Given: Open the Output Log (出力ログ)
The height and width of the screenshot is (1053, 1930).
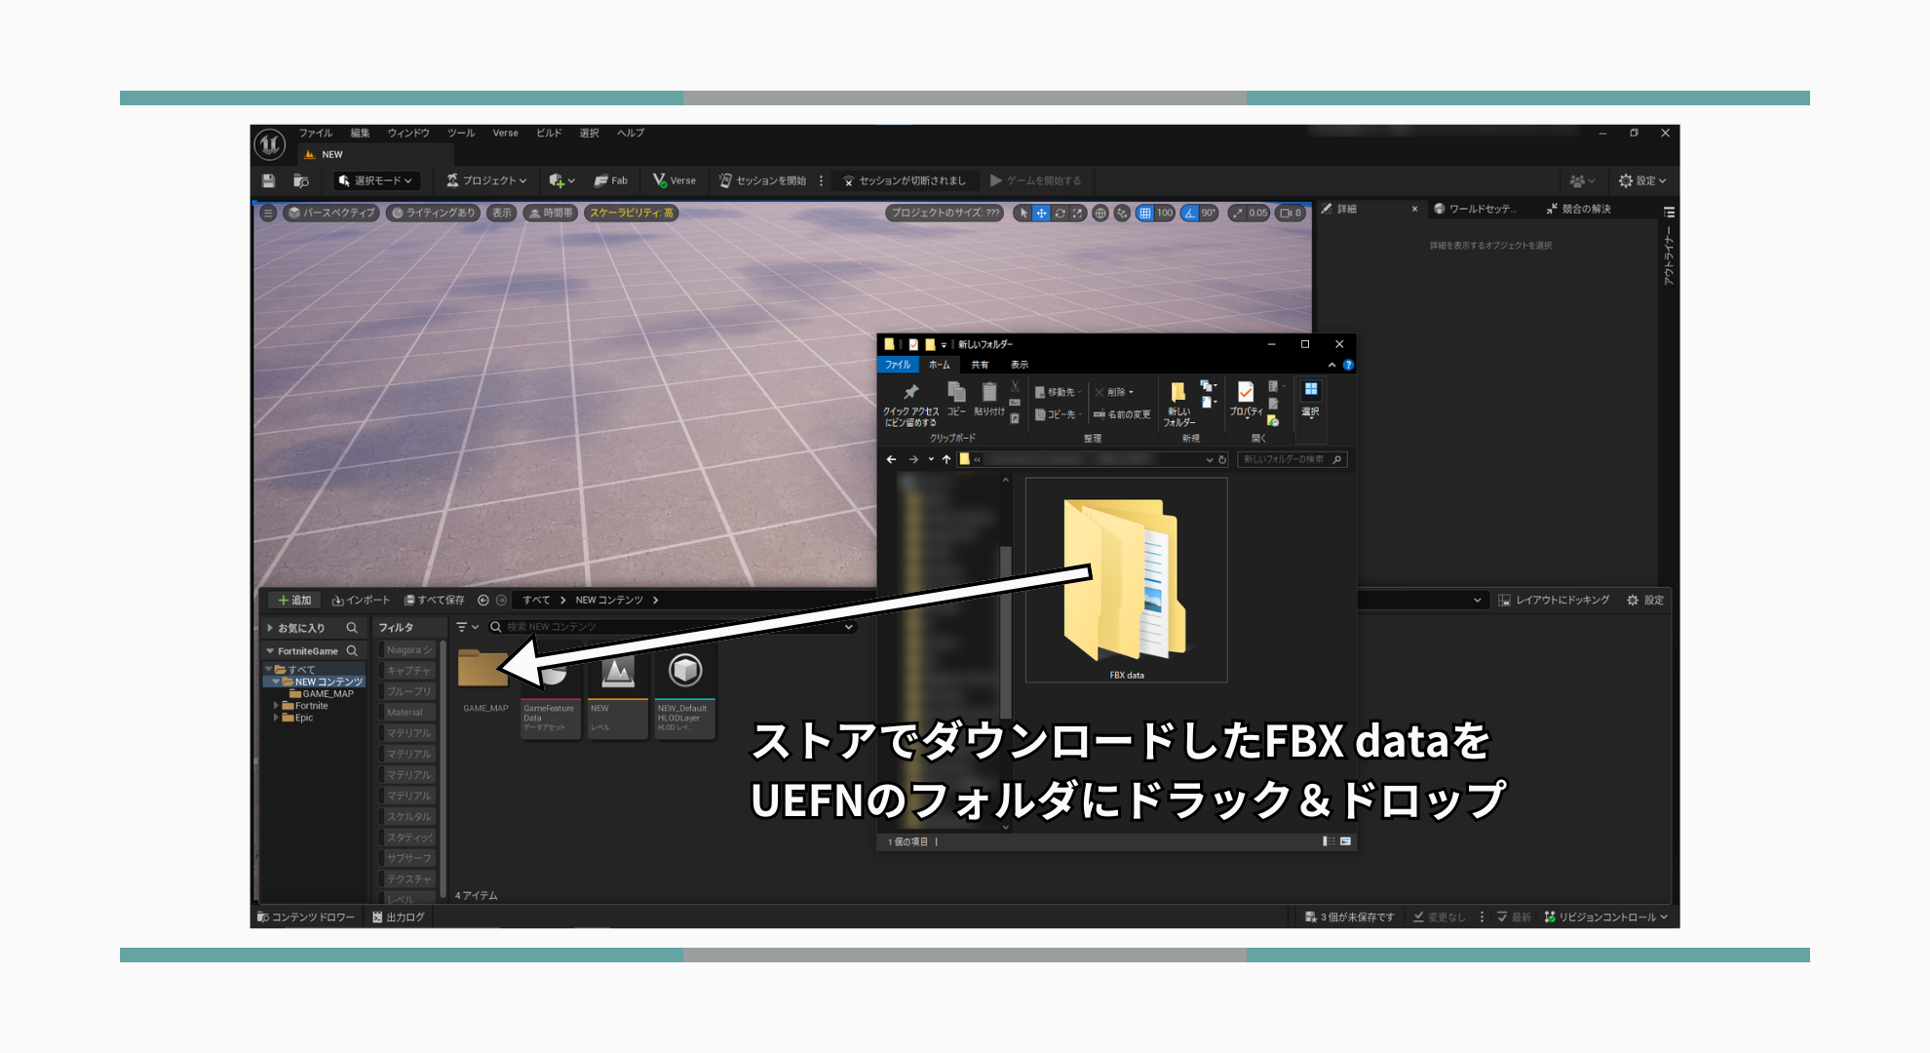Looking at the screenshot, I should [400, 916].
